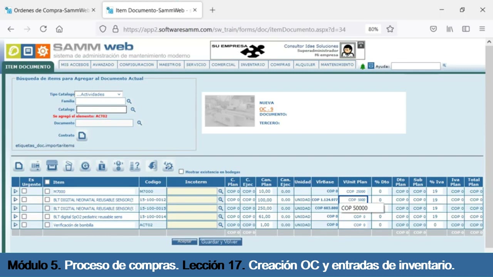Image resolution: width=493 pixels, height=277 pixels.
Task: Click the Ayuda search magnifier icon
Action: point(444,66)
